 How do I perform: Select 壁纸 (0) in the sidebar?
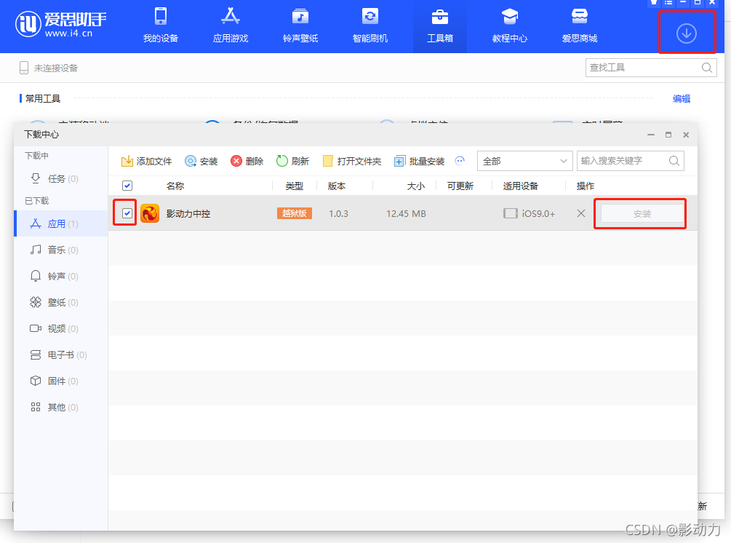point(61,302)
